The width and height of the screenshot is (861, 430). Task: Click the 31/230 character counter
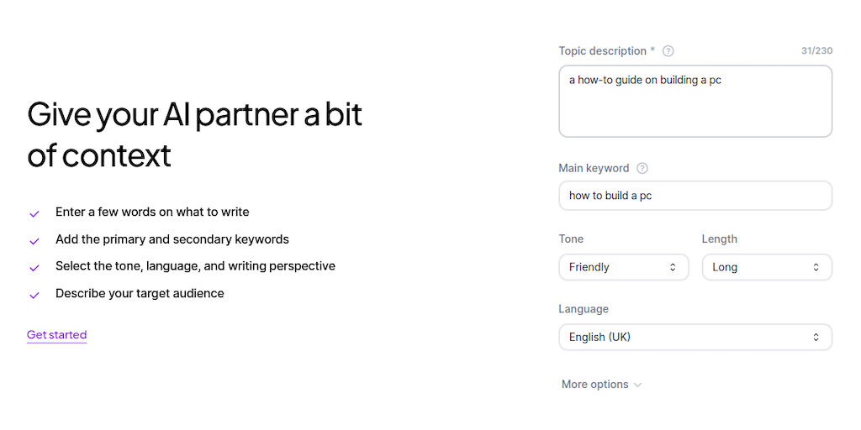tap(816, 51)
